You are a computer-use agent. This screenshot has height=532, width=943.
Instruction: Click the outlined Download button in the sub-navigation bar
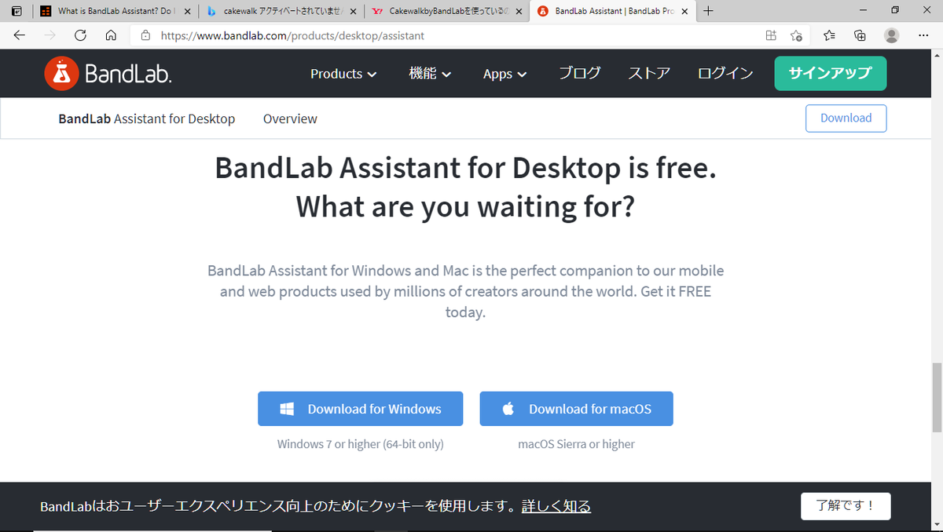click(846, 118)
